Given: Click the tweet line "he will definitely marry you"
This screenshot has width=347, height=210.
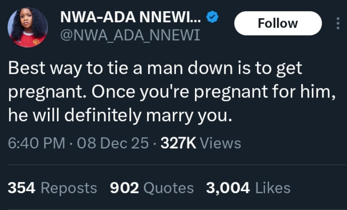Looking at the screenshot, I should click(x=120, y=116).
